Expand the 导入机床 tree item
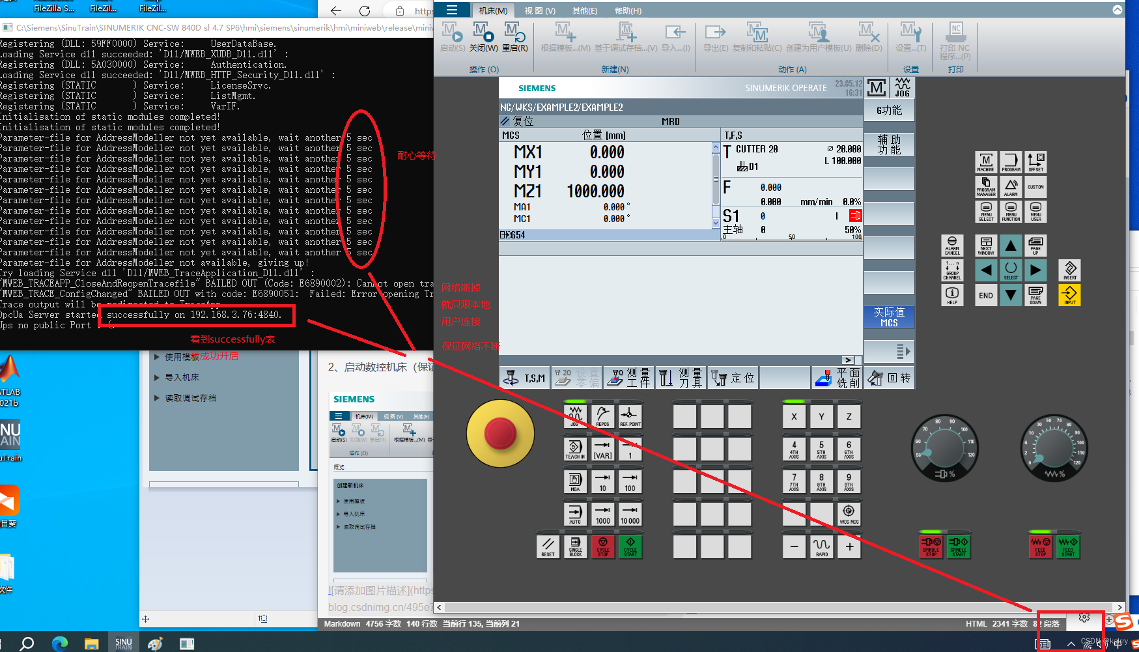 [x=157, y=378]
